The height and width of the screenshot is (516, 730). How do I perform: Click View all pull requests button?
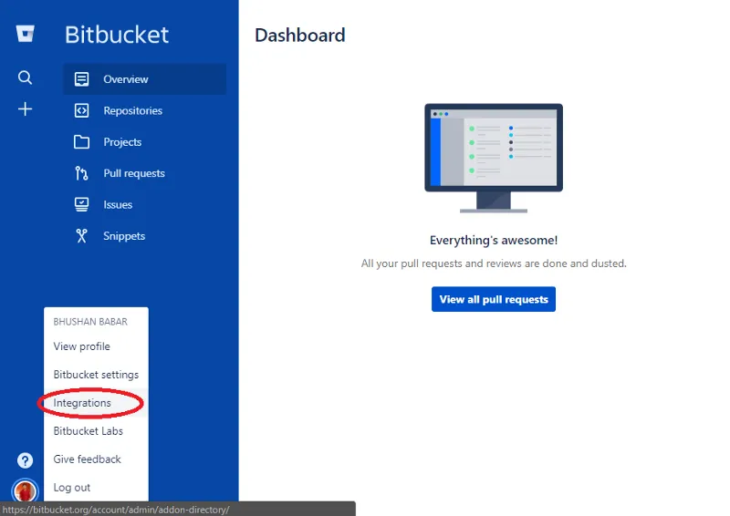494,299
